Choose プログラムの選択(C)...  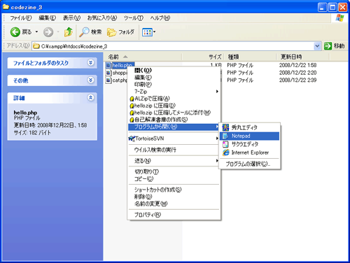click(x=249, y=164)
